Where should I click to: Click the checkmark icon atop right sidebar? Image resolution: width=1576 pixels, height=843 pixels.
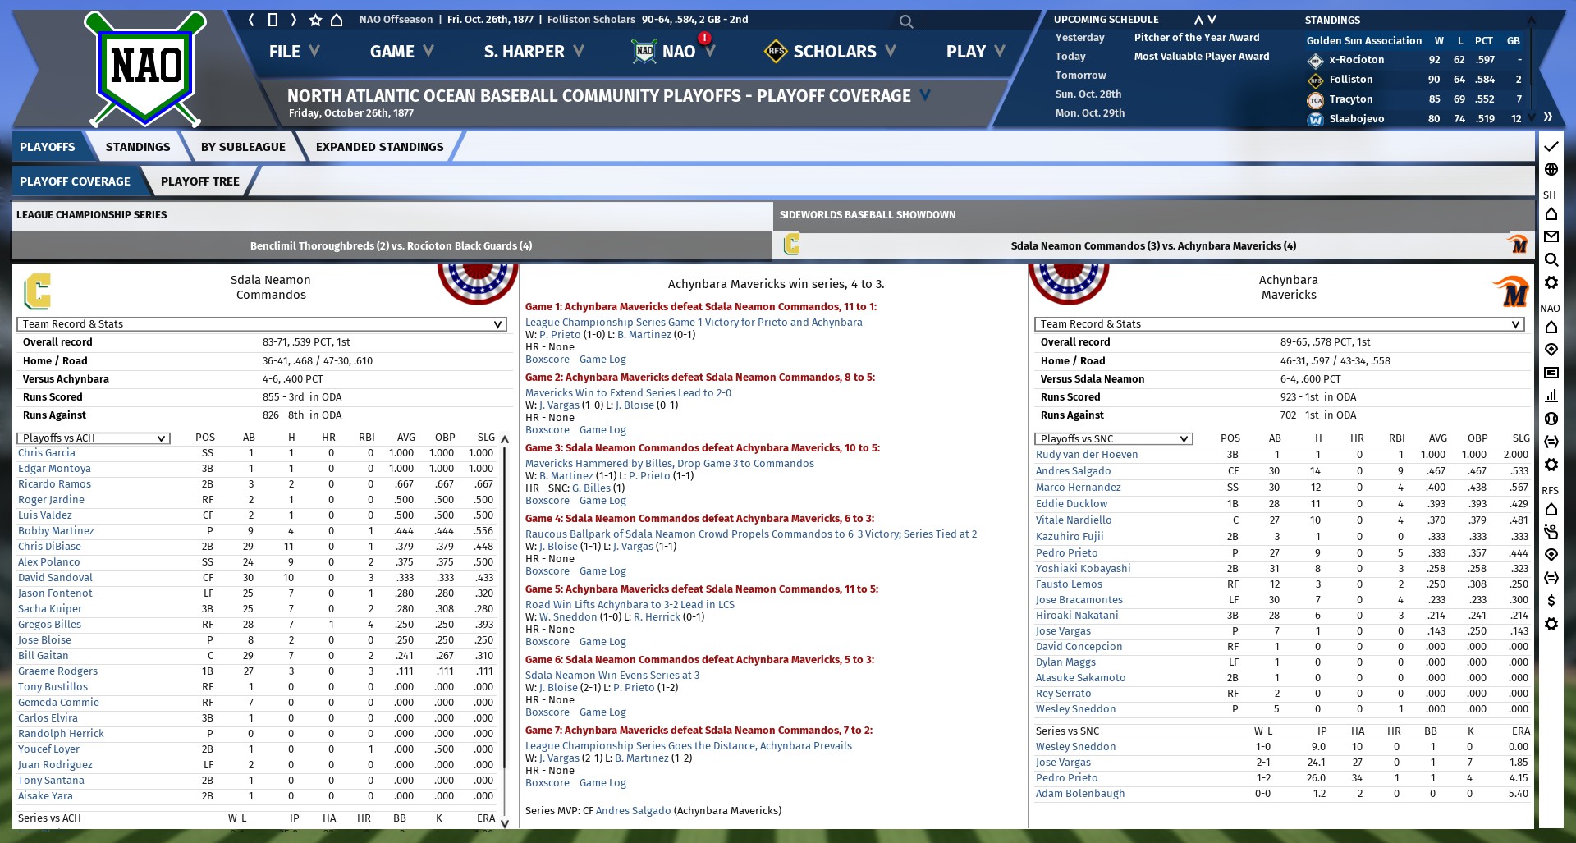tap(1551, 146)
